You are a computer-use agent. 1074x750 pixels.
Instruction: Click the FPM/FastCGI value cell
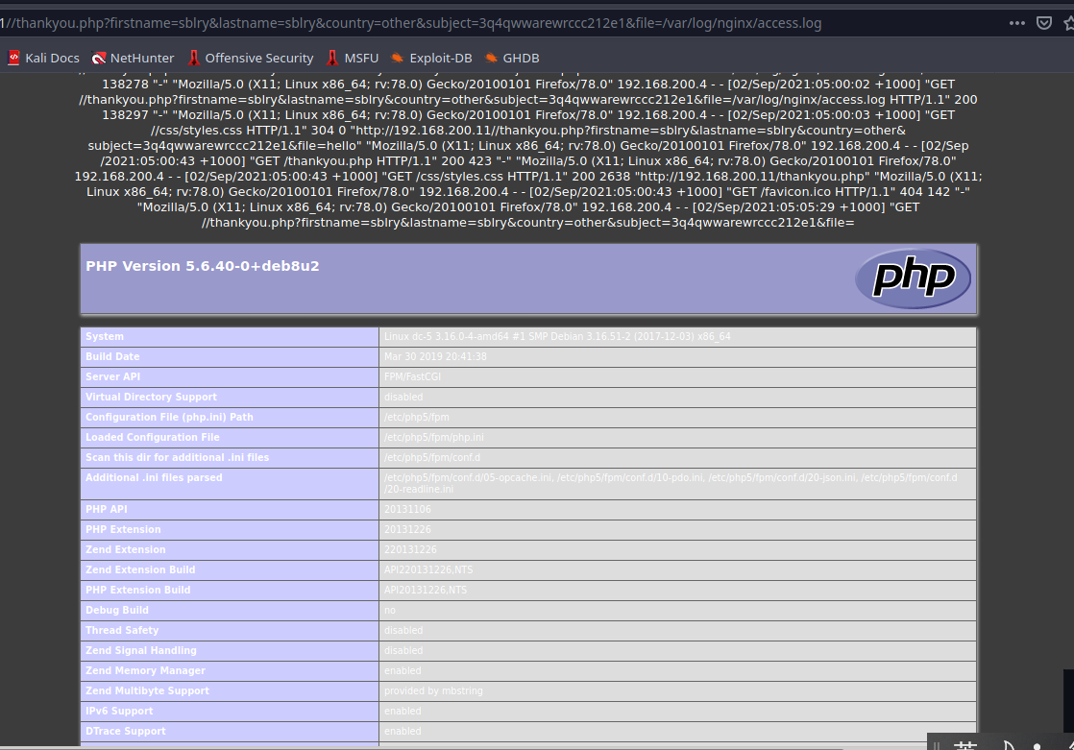[677, 376]
